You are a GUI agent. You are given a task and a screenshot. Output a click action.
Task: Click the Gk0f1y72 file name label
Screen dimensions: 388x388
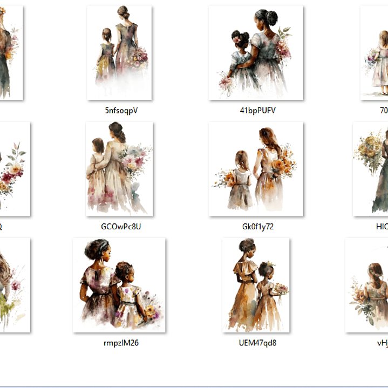point(257,227)
